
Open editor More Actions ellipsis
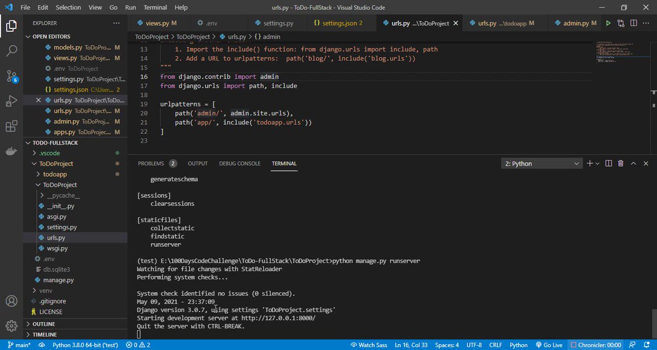647,24
